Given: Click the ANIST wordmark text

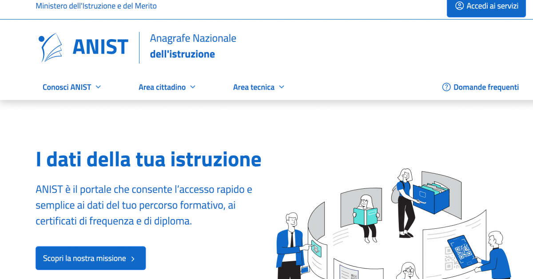Looking at the screenshot, I should pos(100,47).
